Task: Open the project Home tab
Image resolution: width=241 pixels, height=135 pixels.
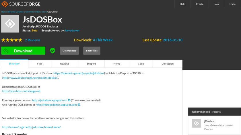Action: click(x=117, y=63)
